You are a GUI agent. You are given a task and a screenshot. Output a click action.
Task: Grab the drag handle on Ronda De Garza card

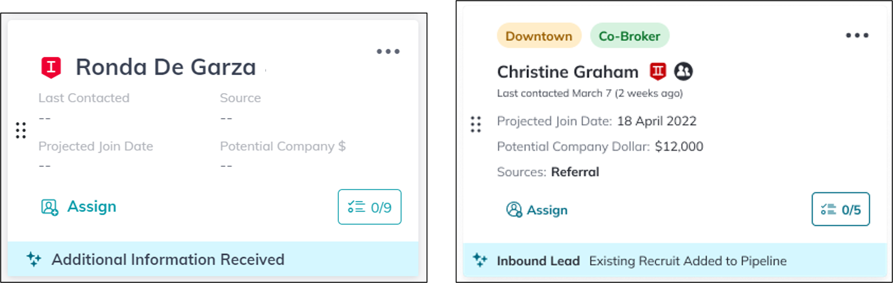pos(21,130)
